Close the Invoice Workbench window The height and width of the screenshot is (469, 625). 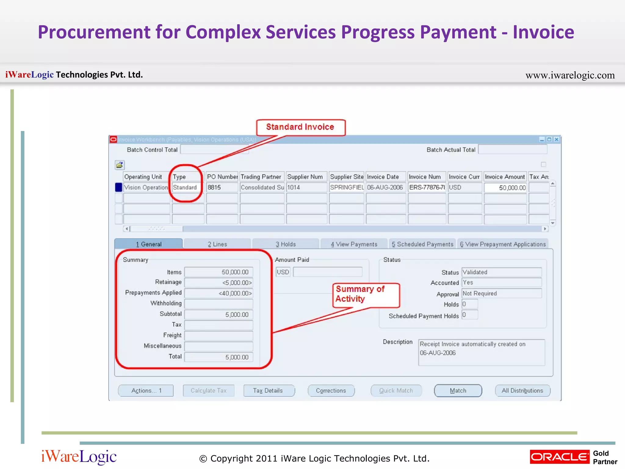[557, 140]
